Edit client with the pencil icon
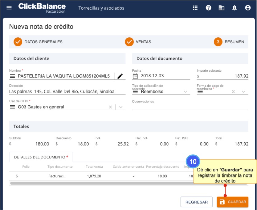The height and width of the screenshot is (210, 257). [120, 76]
